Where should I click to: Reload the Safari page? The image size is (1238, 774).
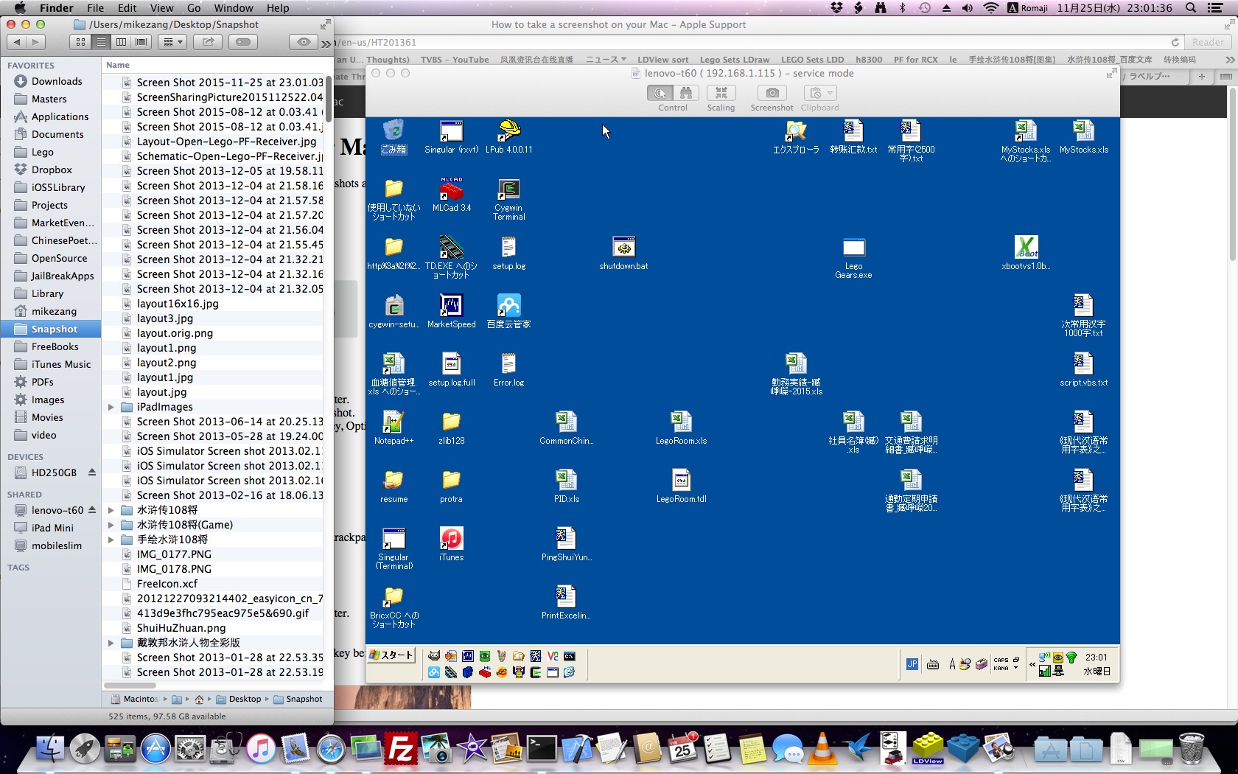coord(1175,42)
